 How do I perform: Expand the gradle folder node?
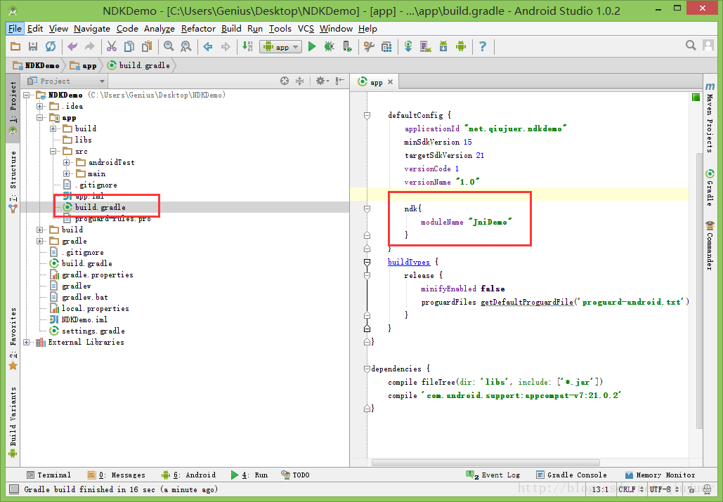coord(39,241)
